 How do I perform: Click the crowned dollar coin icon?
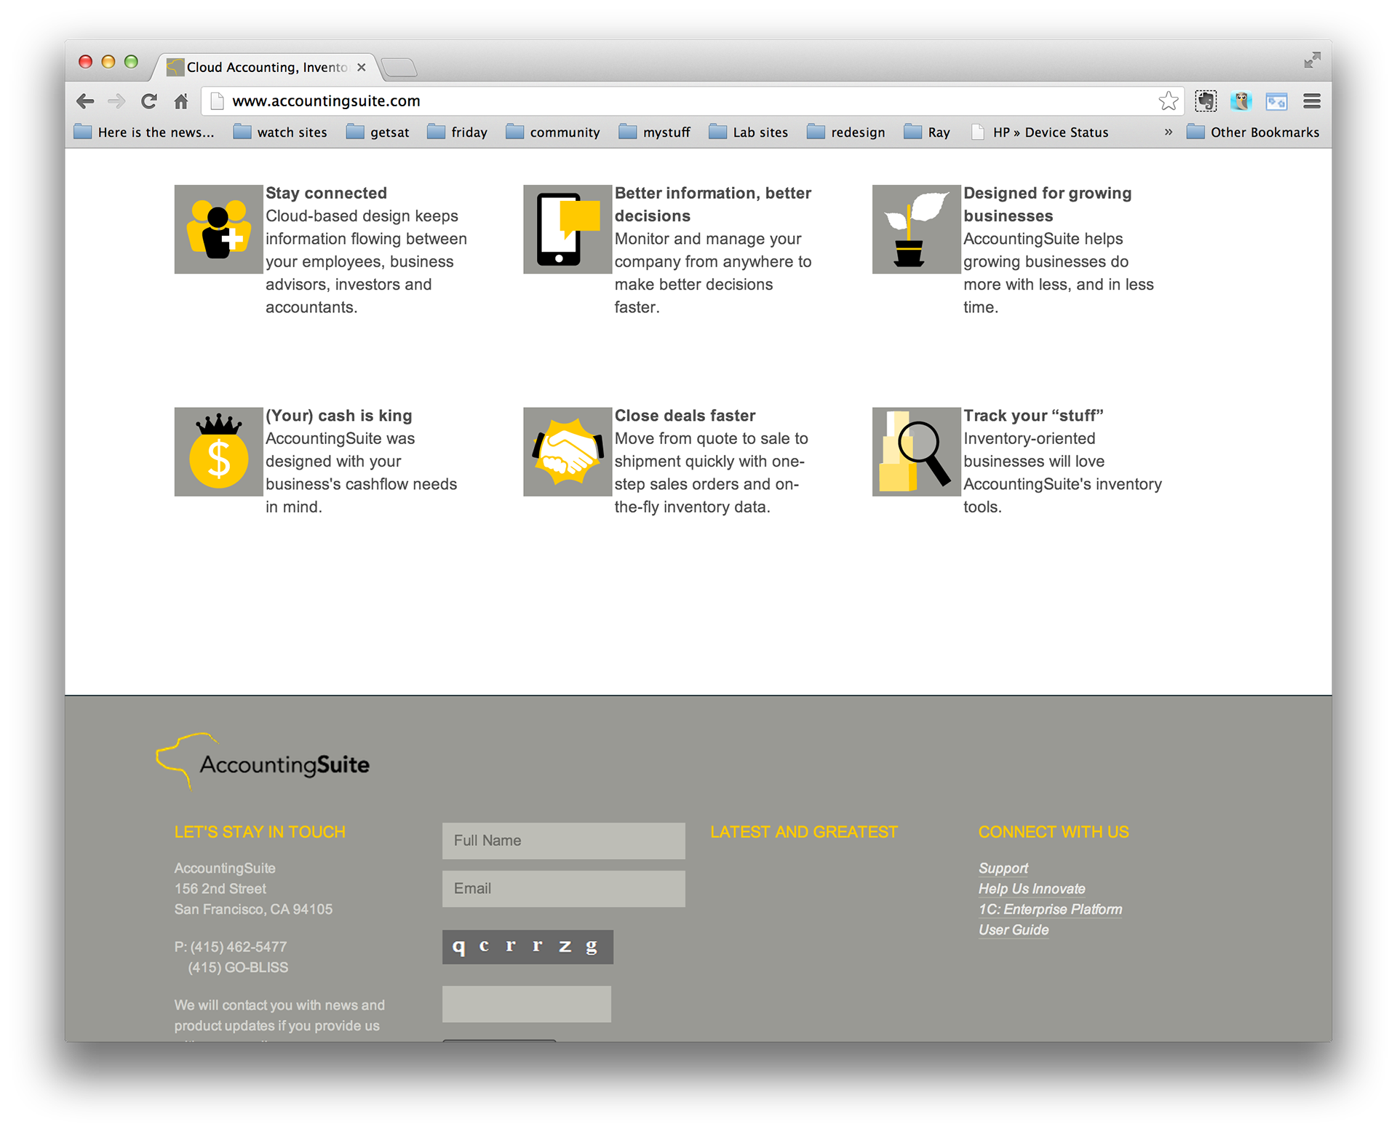coord(218,452)
